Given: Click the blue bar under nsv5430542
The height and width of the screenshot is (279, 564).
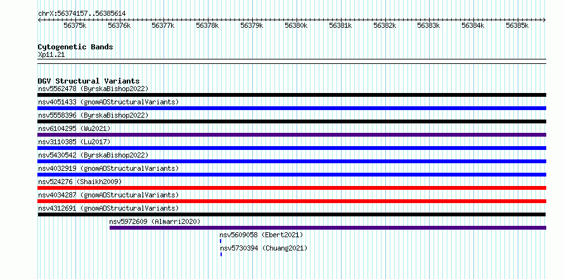Looking at the screenshot, I should click(x=292, y=161).
